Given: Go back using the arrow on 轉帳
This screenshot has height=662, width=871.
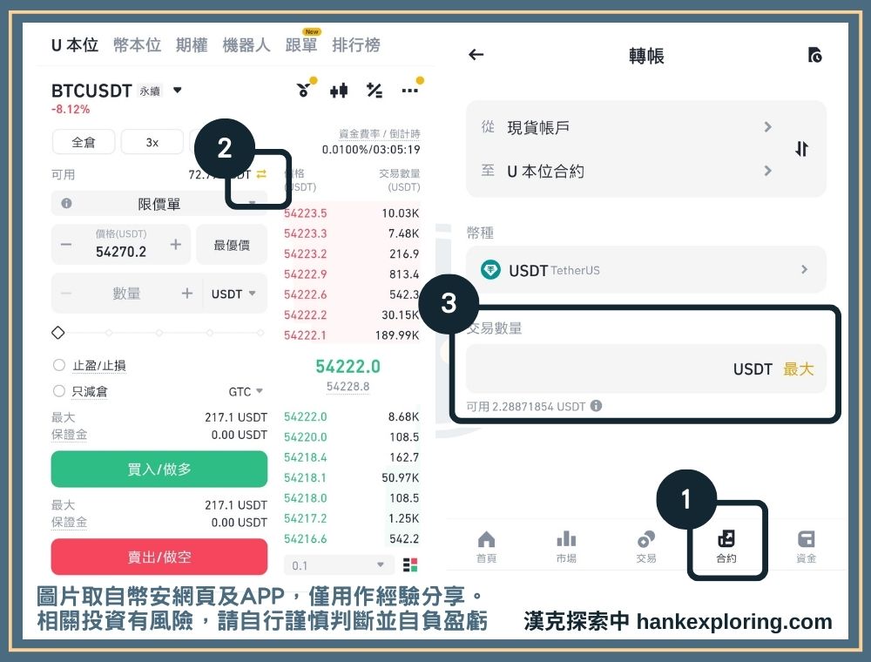Looking at the screenshot, I should [476, 54].
